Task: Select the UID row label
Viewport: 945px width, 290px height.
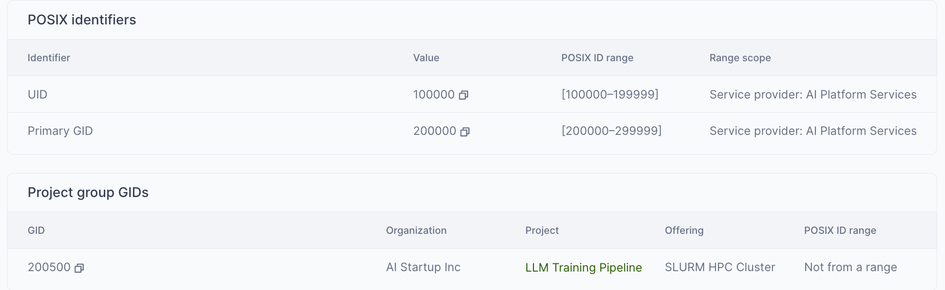Action: pos(37,94)
